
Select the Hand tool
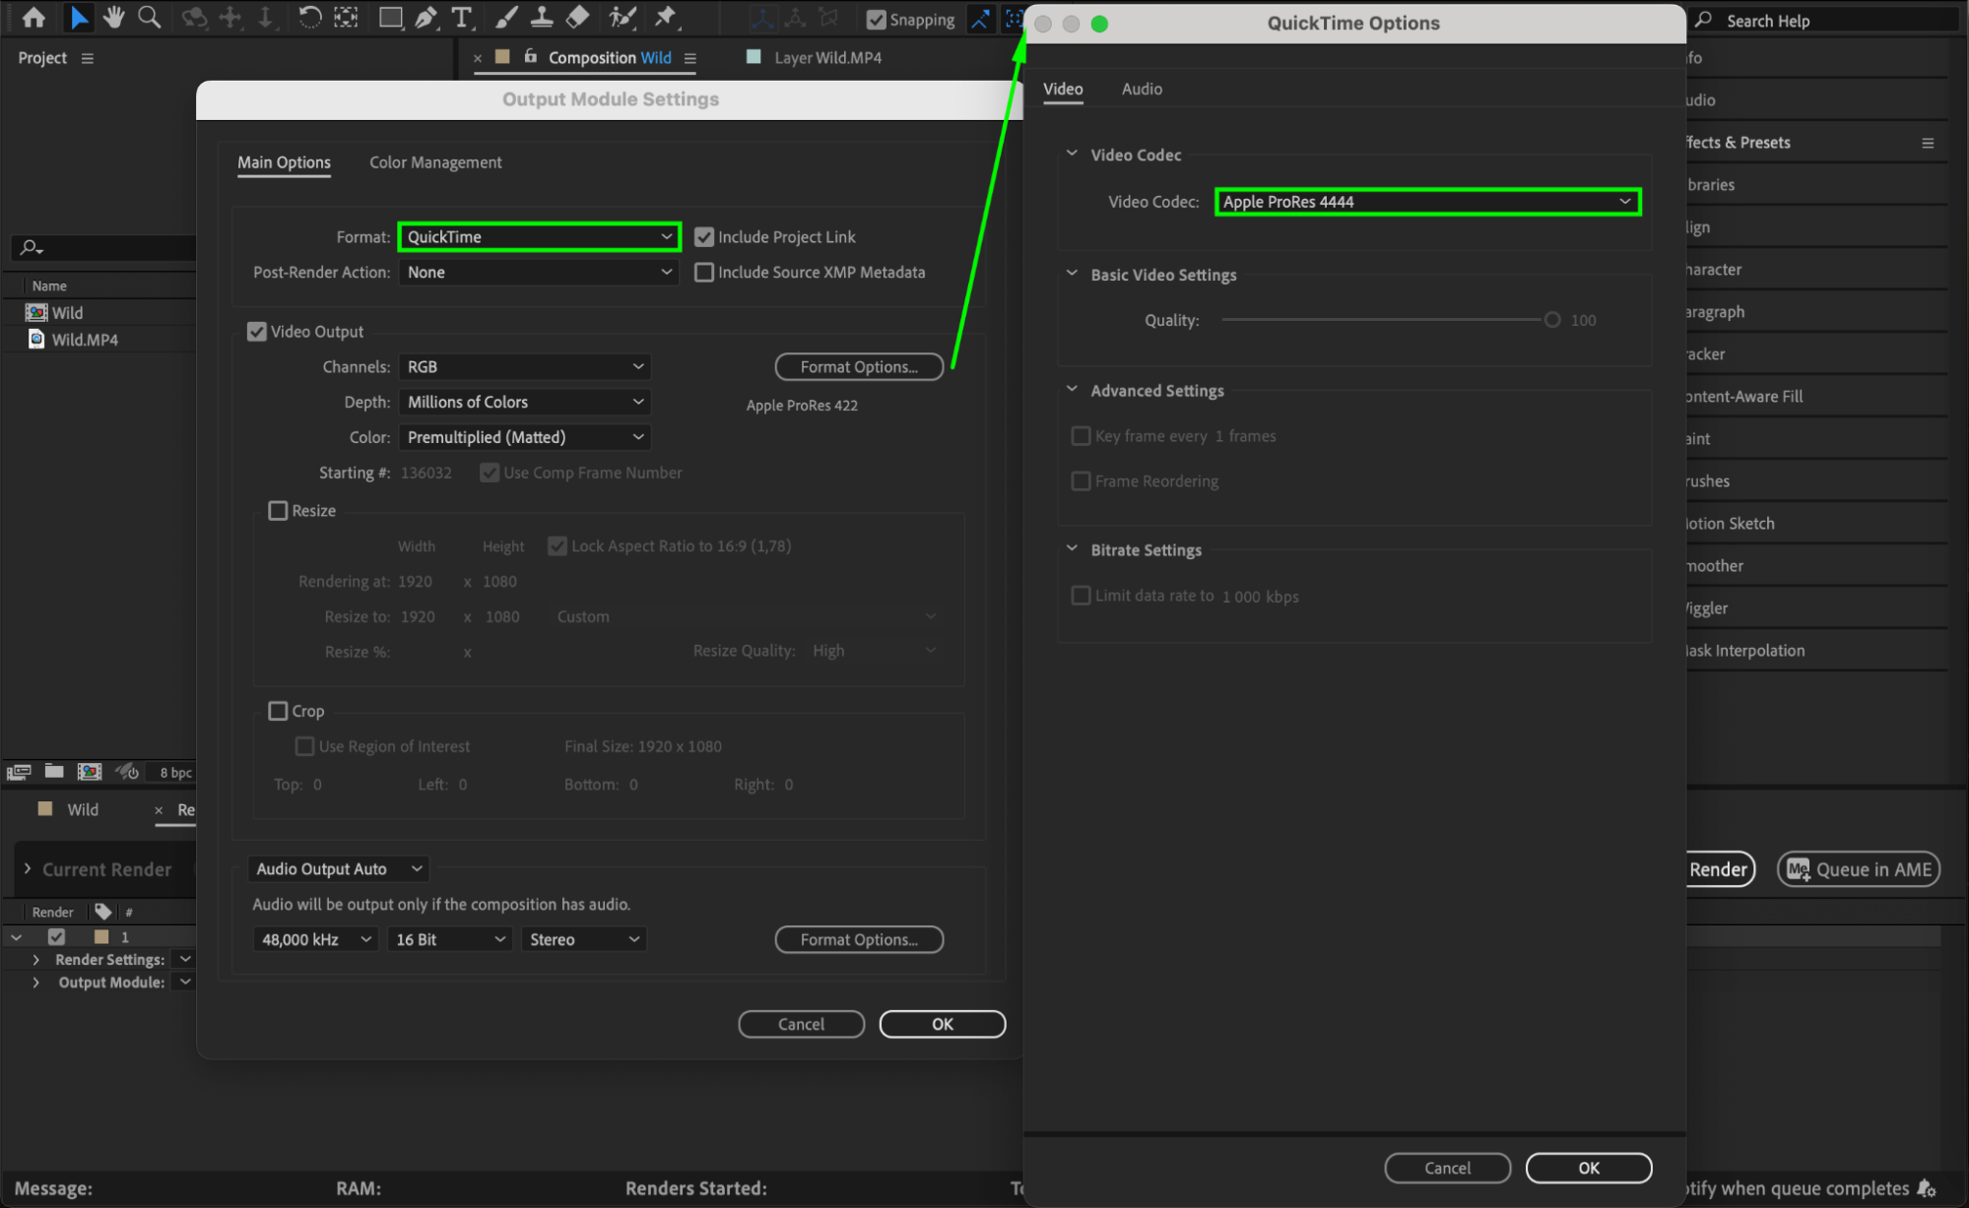pyautogui.click(x=113, y=18)
